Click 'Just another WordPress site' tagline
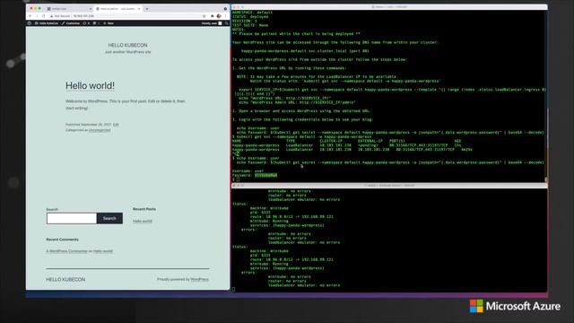574x323 pixels. [127, 52]
